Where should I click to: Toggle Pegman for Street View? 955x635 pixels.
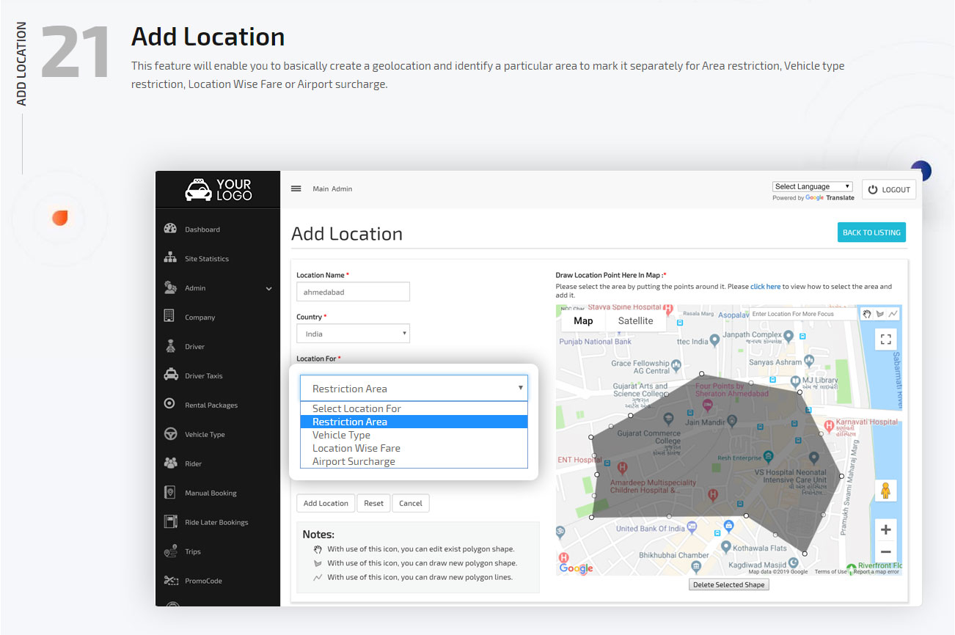point(885,490)
